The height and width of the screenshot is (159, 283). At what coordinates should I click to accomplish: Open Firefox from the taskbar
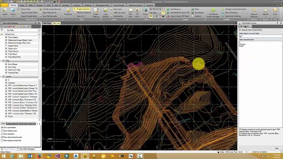[39, 156]
